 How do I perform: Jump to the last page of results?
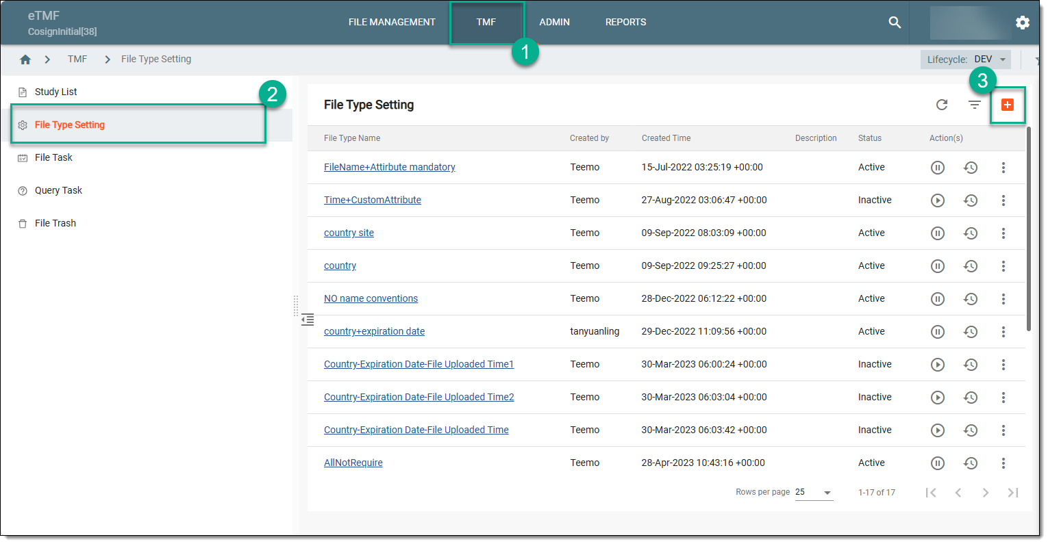1013,493
